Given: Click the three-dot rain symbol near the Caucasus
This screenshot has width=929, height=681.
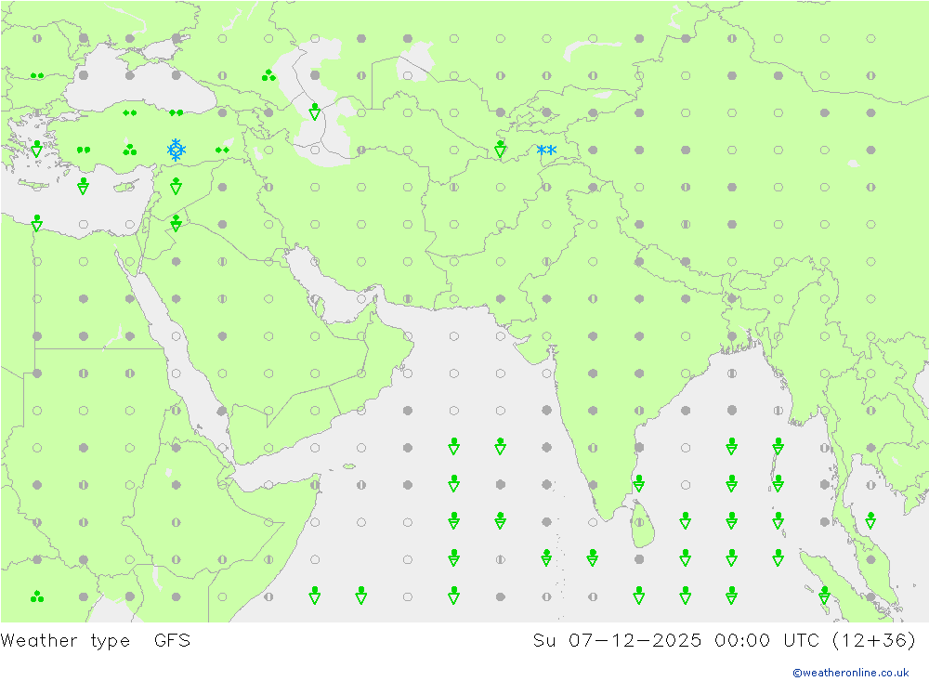Looking at the screenshot, I should (x=268, y=75).
